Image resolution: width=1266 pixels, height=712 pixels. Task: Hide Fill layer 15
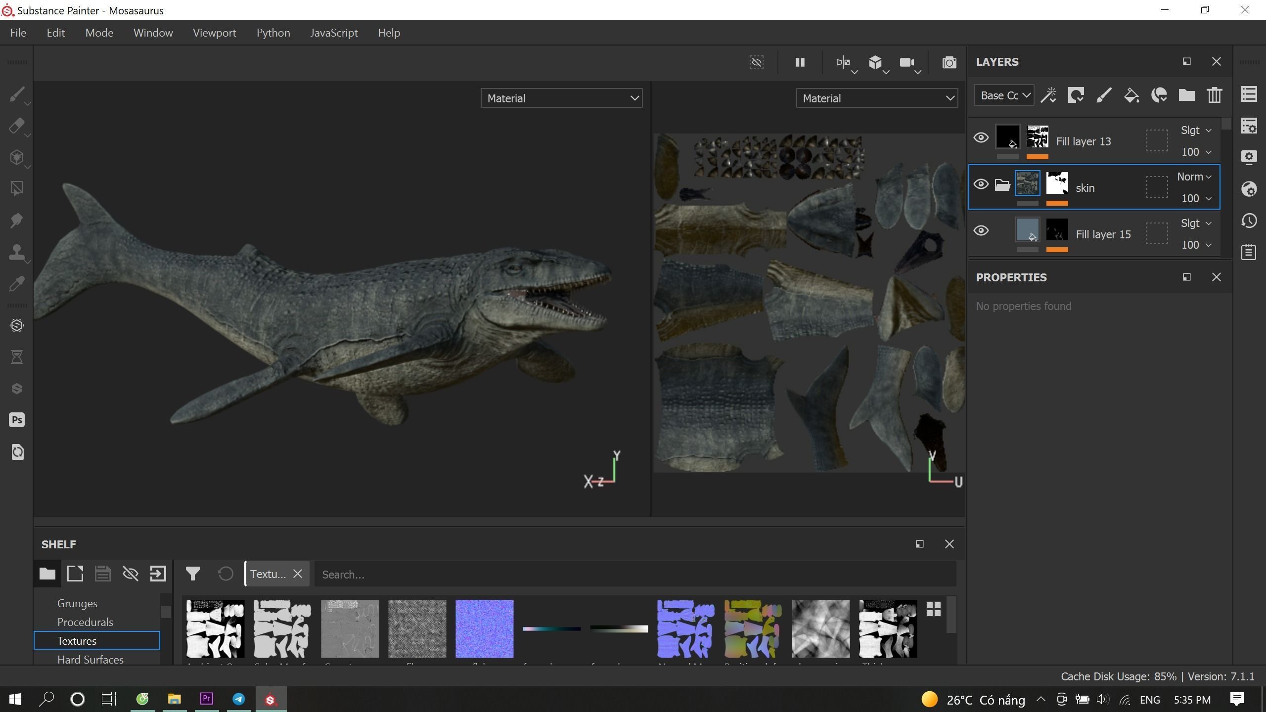981,231
